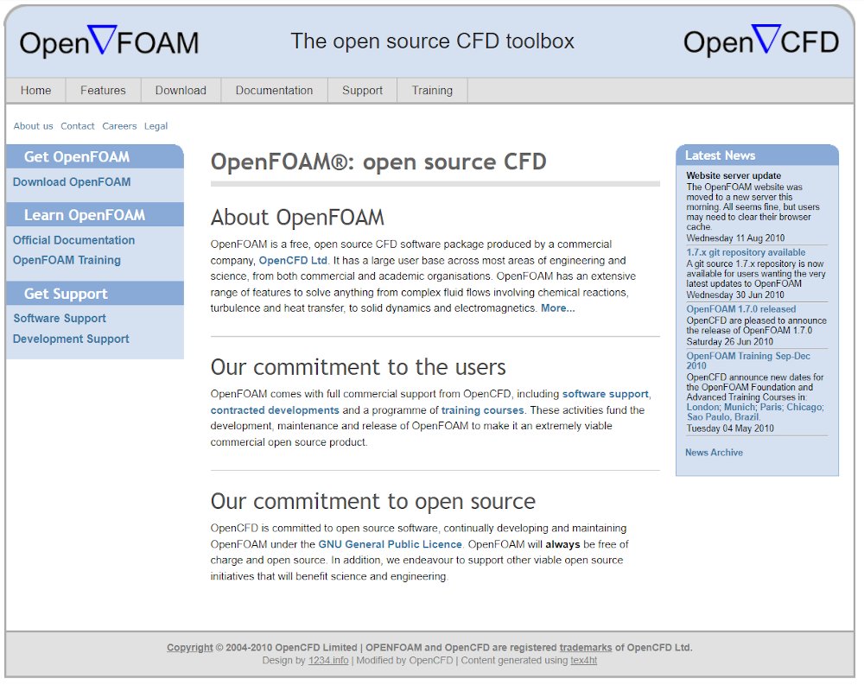The width and height of the screenshot is (864, 685).
Task: Click the About us link
Action: (33, 126)
